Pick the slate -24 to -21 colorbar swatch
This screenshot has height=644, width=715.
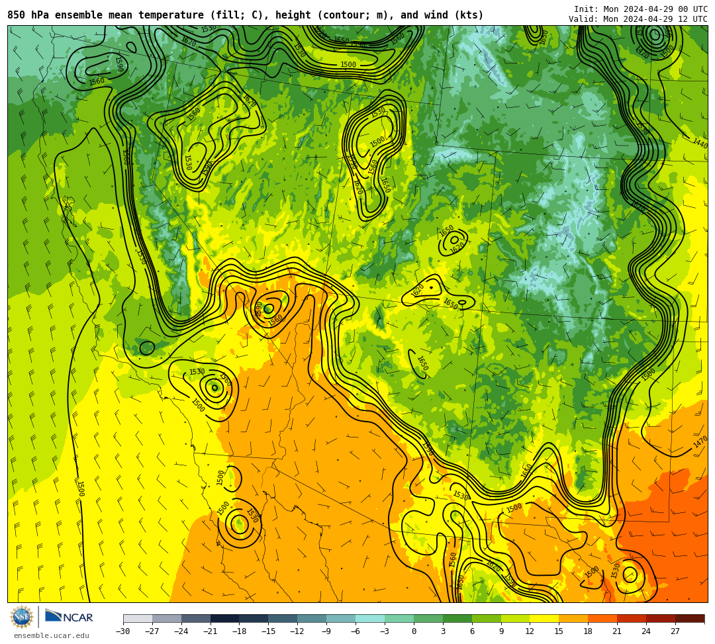(x=196, y=618)
